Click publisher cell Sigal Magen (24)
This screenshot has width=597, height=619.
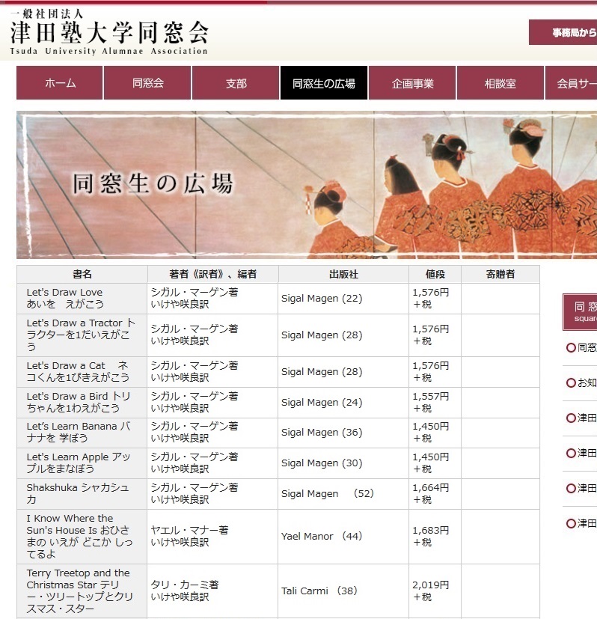pos(343,402)
